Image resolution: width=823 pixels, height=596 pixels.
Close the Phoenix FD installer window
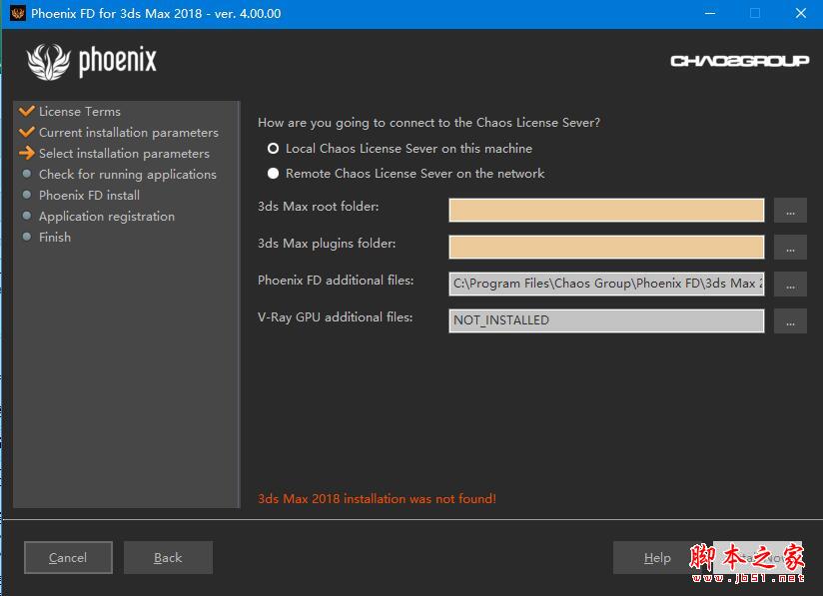(x=800, y=13)
